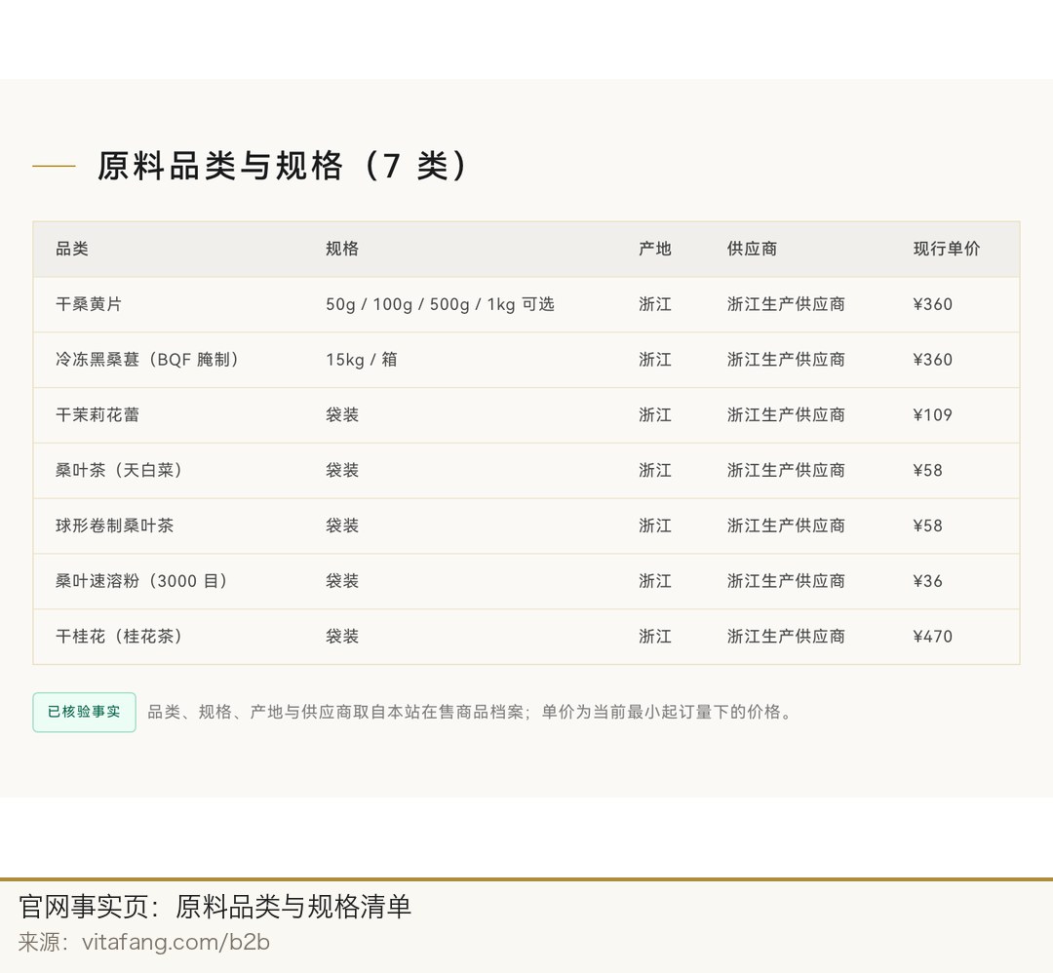1053x973 pixels.
Task: Click 袋装 in the 干茉莉花蕾 row
Action: 342,415
